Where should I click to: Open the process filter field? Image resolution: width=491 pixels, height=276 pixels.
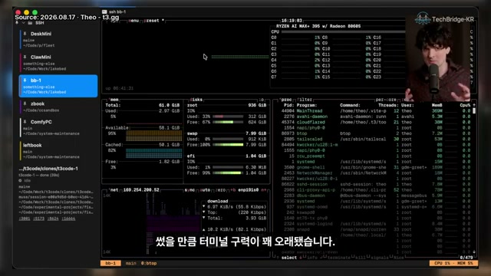tap(305, 100)
